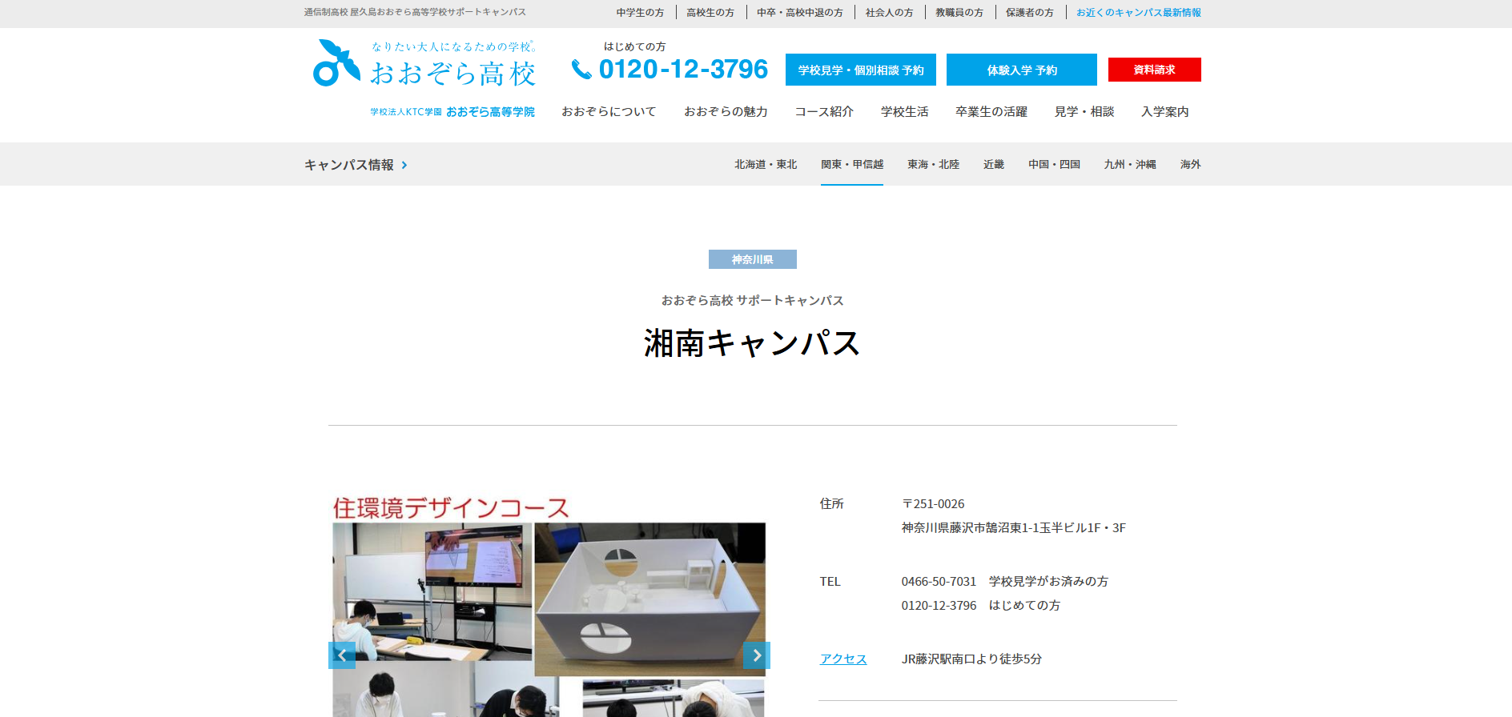Click the chevron next to キャンパス情報
Screen dimensions: 1512x717
click(x=404, y=165)
